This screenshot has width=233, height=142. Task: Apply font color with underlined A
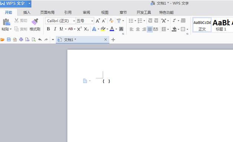[x=112, y=29]
